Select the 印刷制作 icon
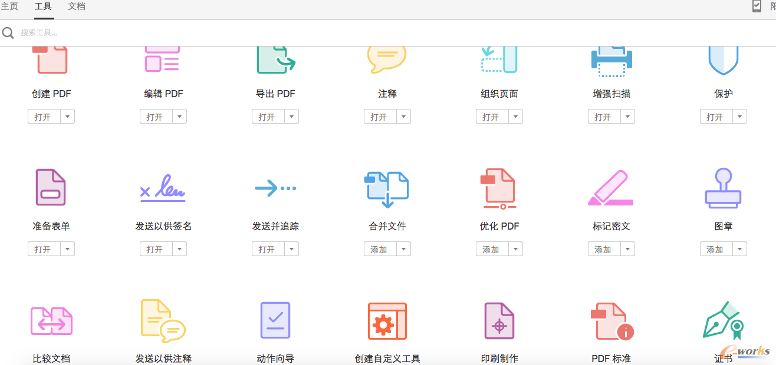Image resolution: width=776 pixels, height=365 pixels. [x=499, y=321]
